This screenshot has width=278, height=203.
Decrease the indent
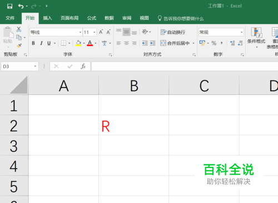145,43
